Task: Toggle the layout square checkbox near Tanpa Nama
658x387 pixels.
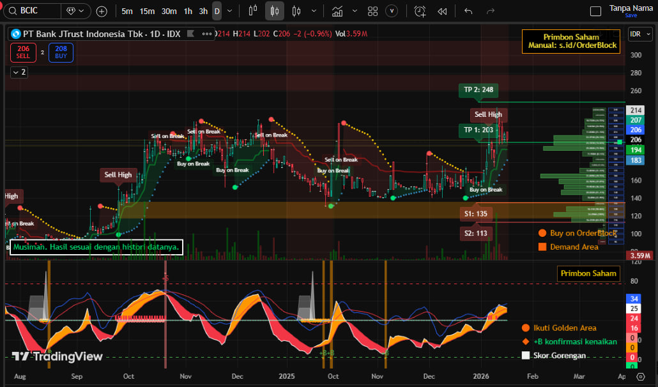Action: [595, 11]
